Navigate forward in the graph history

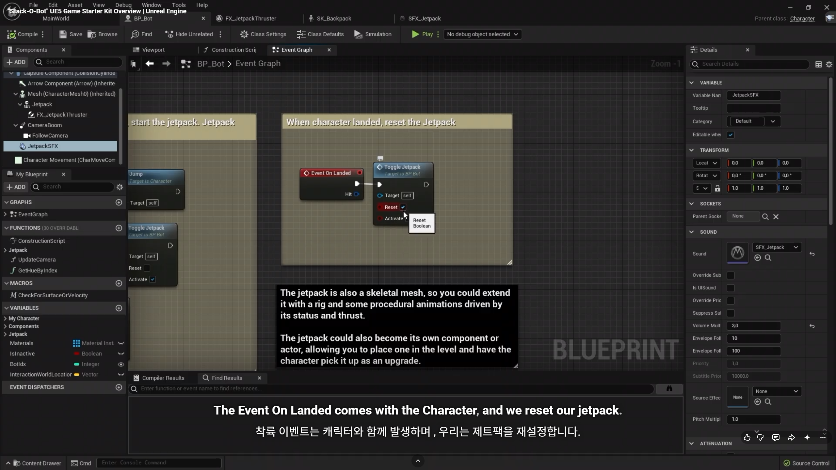point(166,64)
